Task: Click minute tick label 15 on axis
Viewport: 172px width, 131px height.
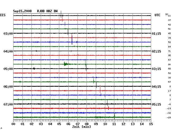Action: click(151, 124)
